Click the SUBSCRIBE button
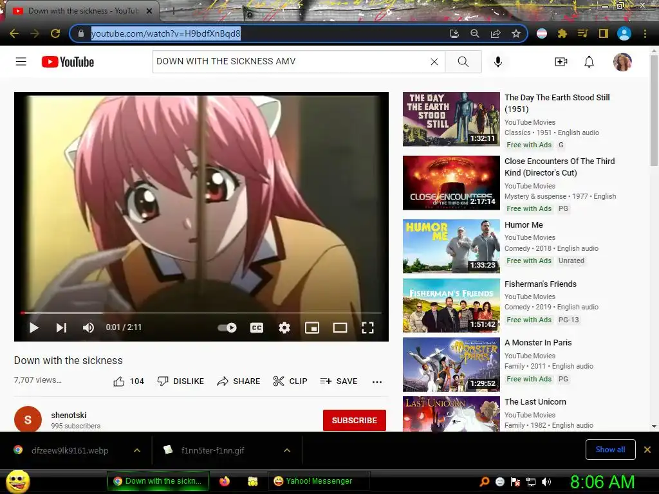This screenshot has height=494, width=659. pos(355,420)
